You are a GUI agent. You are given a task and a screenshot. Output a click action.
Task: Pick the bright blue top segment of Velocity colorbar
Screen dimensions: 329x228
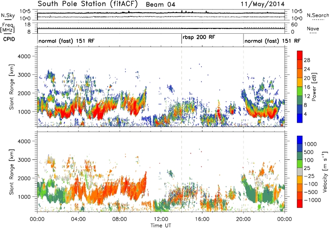300,140
